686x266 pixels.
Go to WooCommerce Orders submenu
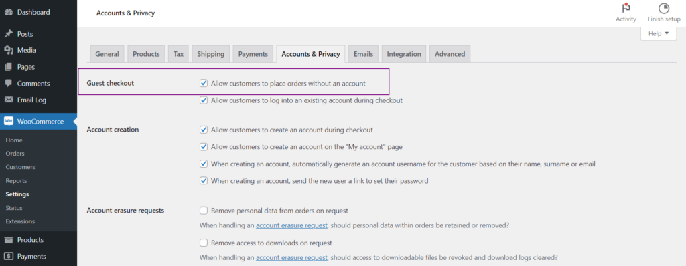tap(15, 154)
